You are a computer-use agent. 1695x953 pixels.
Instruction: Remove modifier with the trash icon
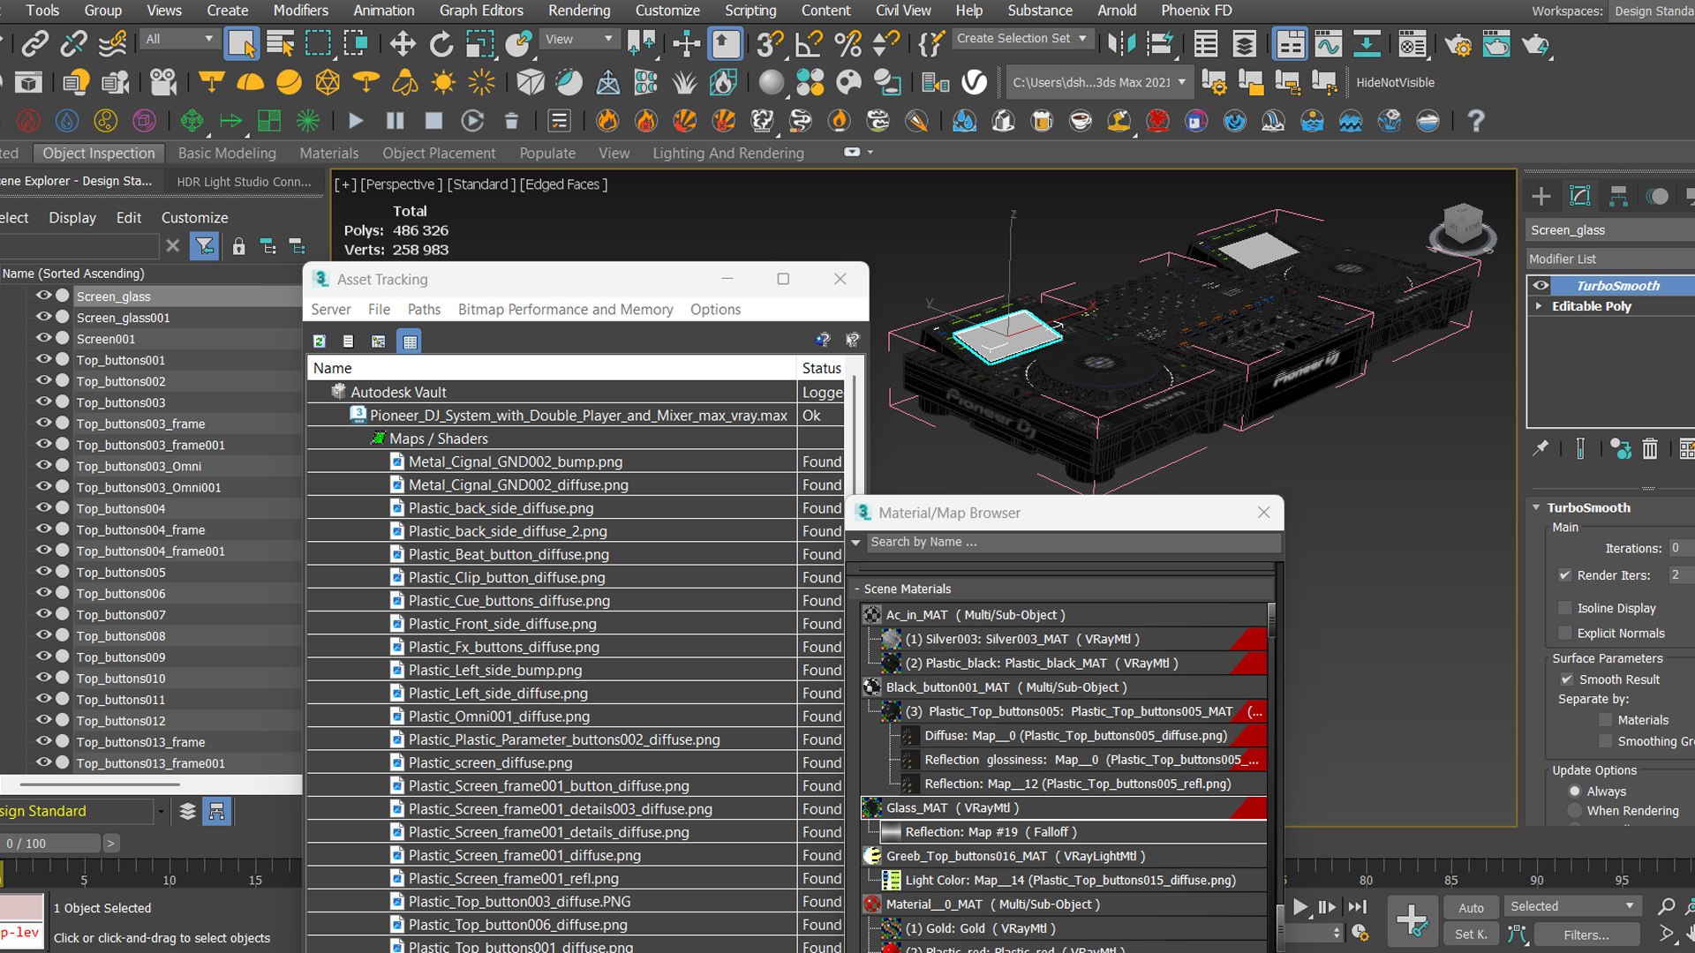point(1650,449)
